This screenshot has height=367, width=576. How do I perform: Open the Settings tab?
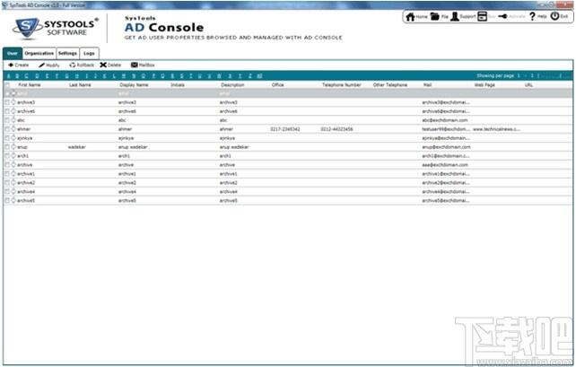pyautogui.click(x=68, y=53)
